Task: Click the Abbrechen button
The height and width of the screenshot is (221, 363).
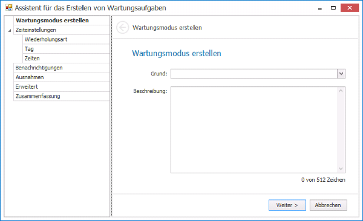Action: (x=329, y=205)
